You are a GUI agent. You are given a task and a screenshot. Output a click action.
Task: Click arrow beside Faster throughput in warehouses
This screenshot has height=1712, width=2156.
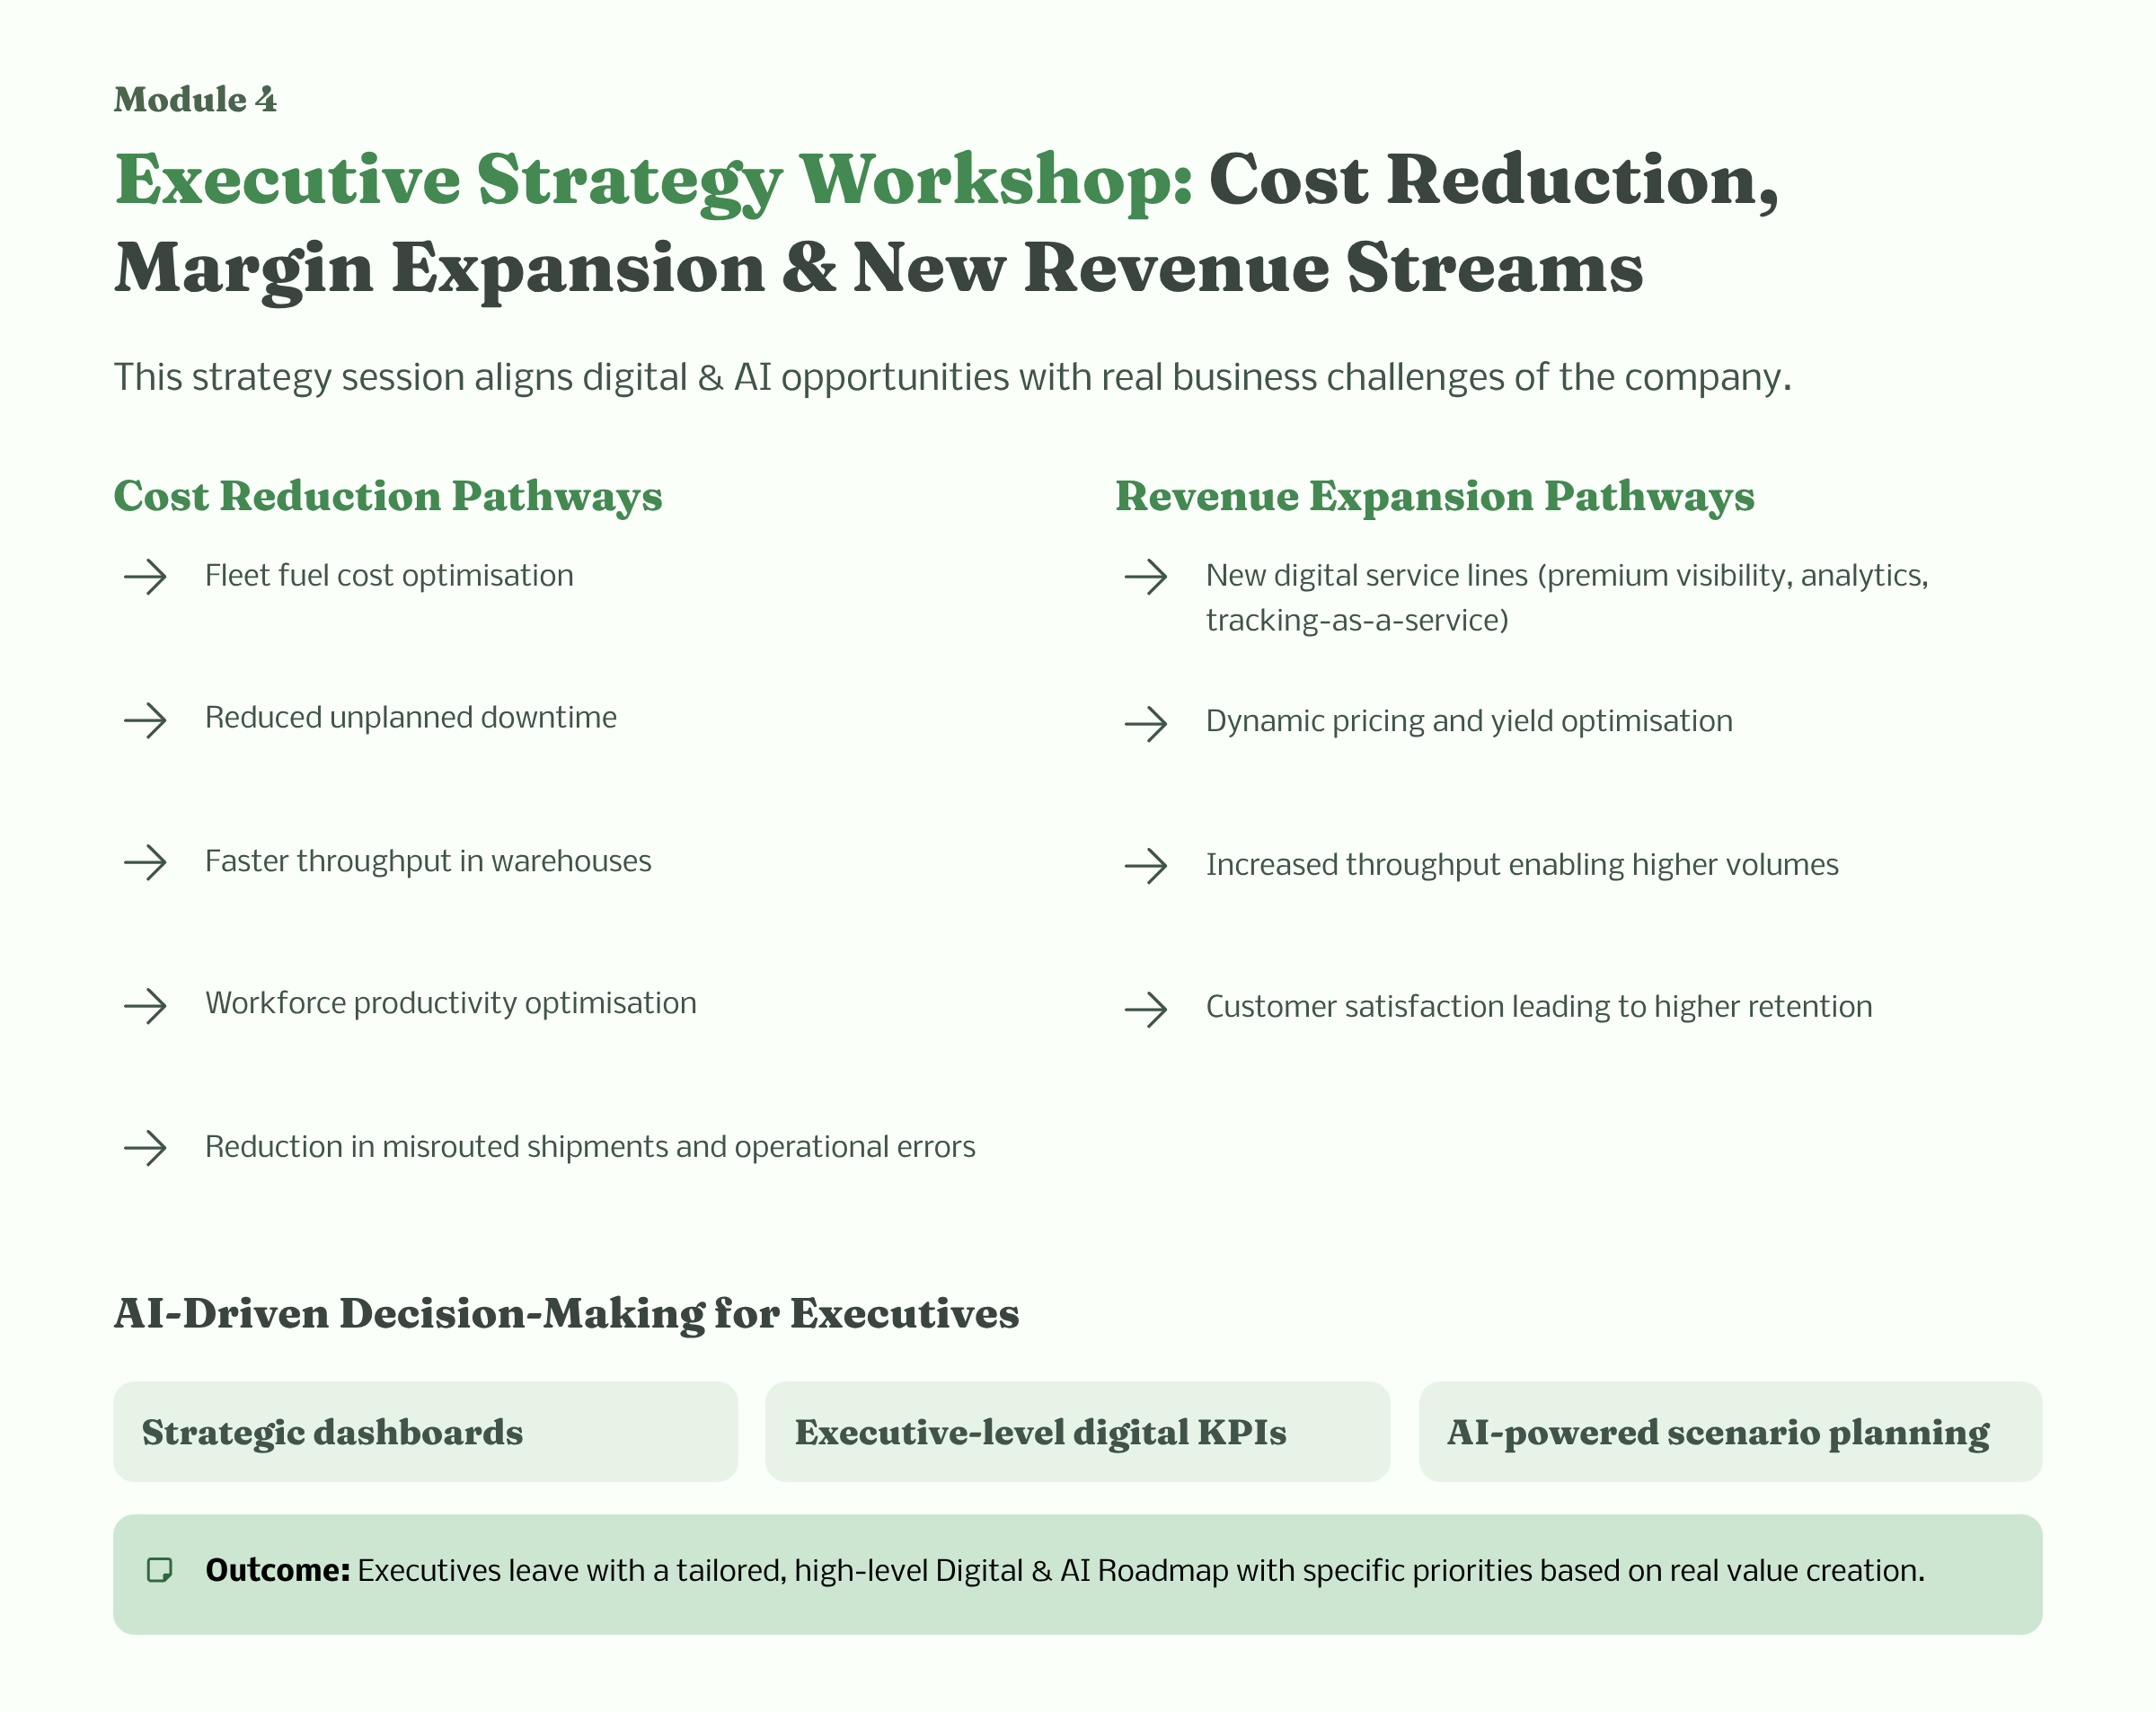145,862
